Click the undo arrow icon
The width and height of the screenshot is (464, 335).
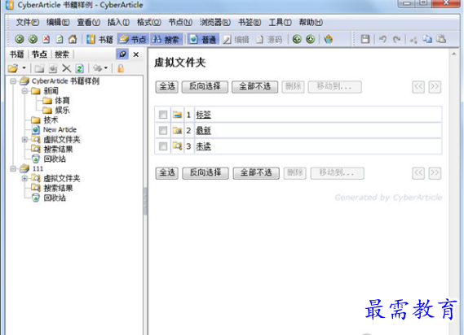[x=383, y=39]
